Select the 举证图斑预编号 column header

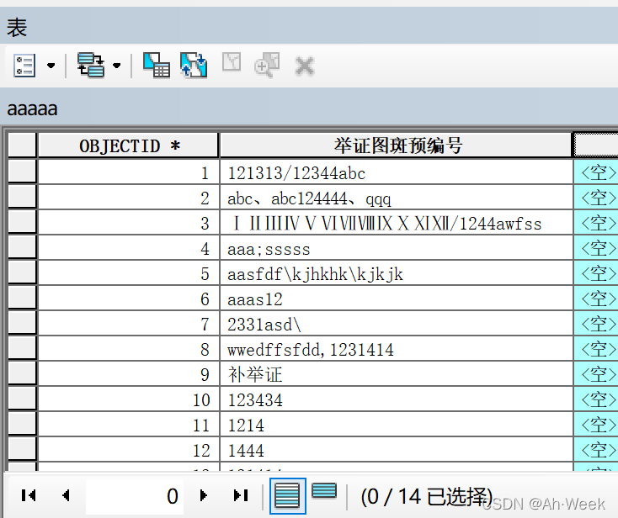coord(396,145)
